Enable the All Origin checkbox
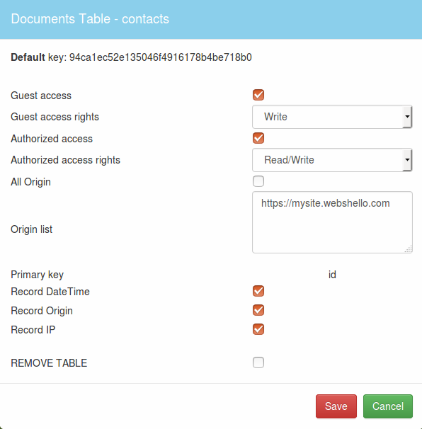Screen dimensions: 422x429 (x=258, y=181)
